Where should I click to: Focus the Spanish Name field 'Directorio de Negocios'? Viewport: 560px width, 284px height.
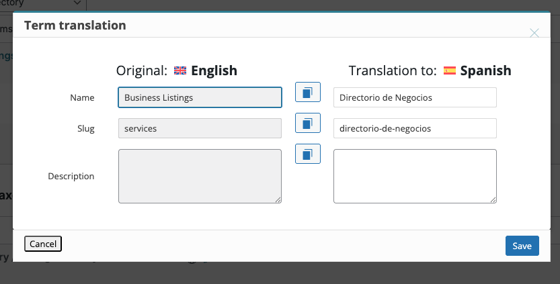pos(415,97)
